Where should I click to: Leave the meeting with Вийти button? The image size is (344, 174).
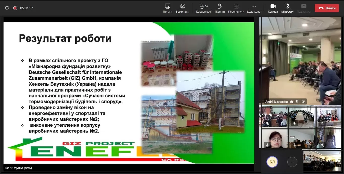[327, 8]
